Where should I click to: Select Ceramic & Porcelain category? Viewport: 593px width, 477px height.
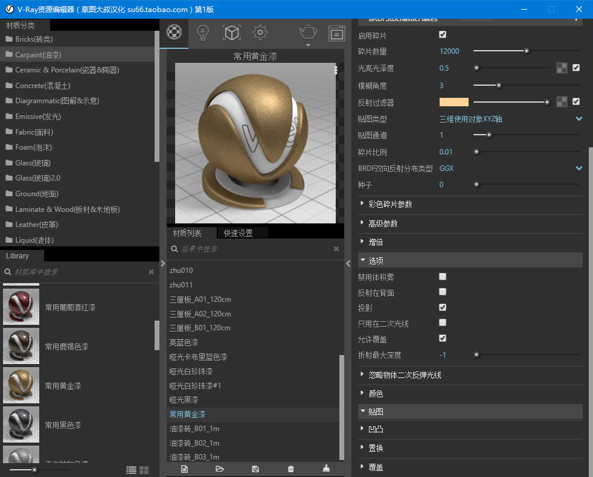77,70
